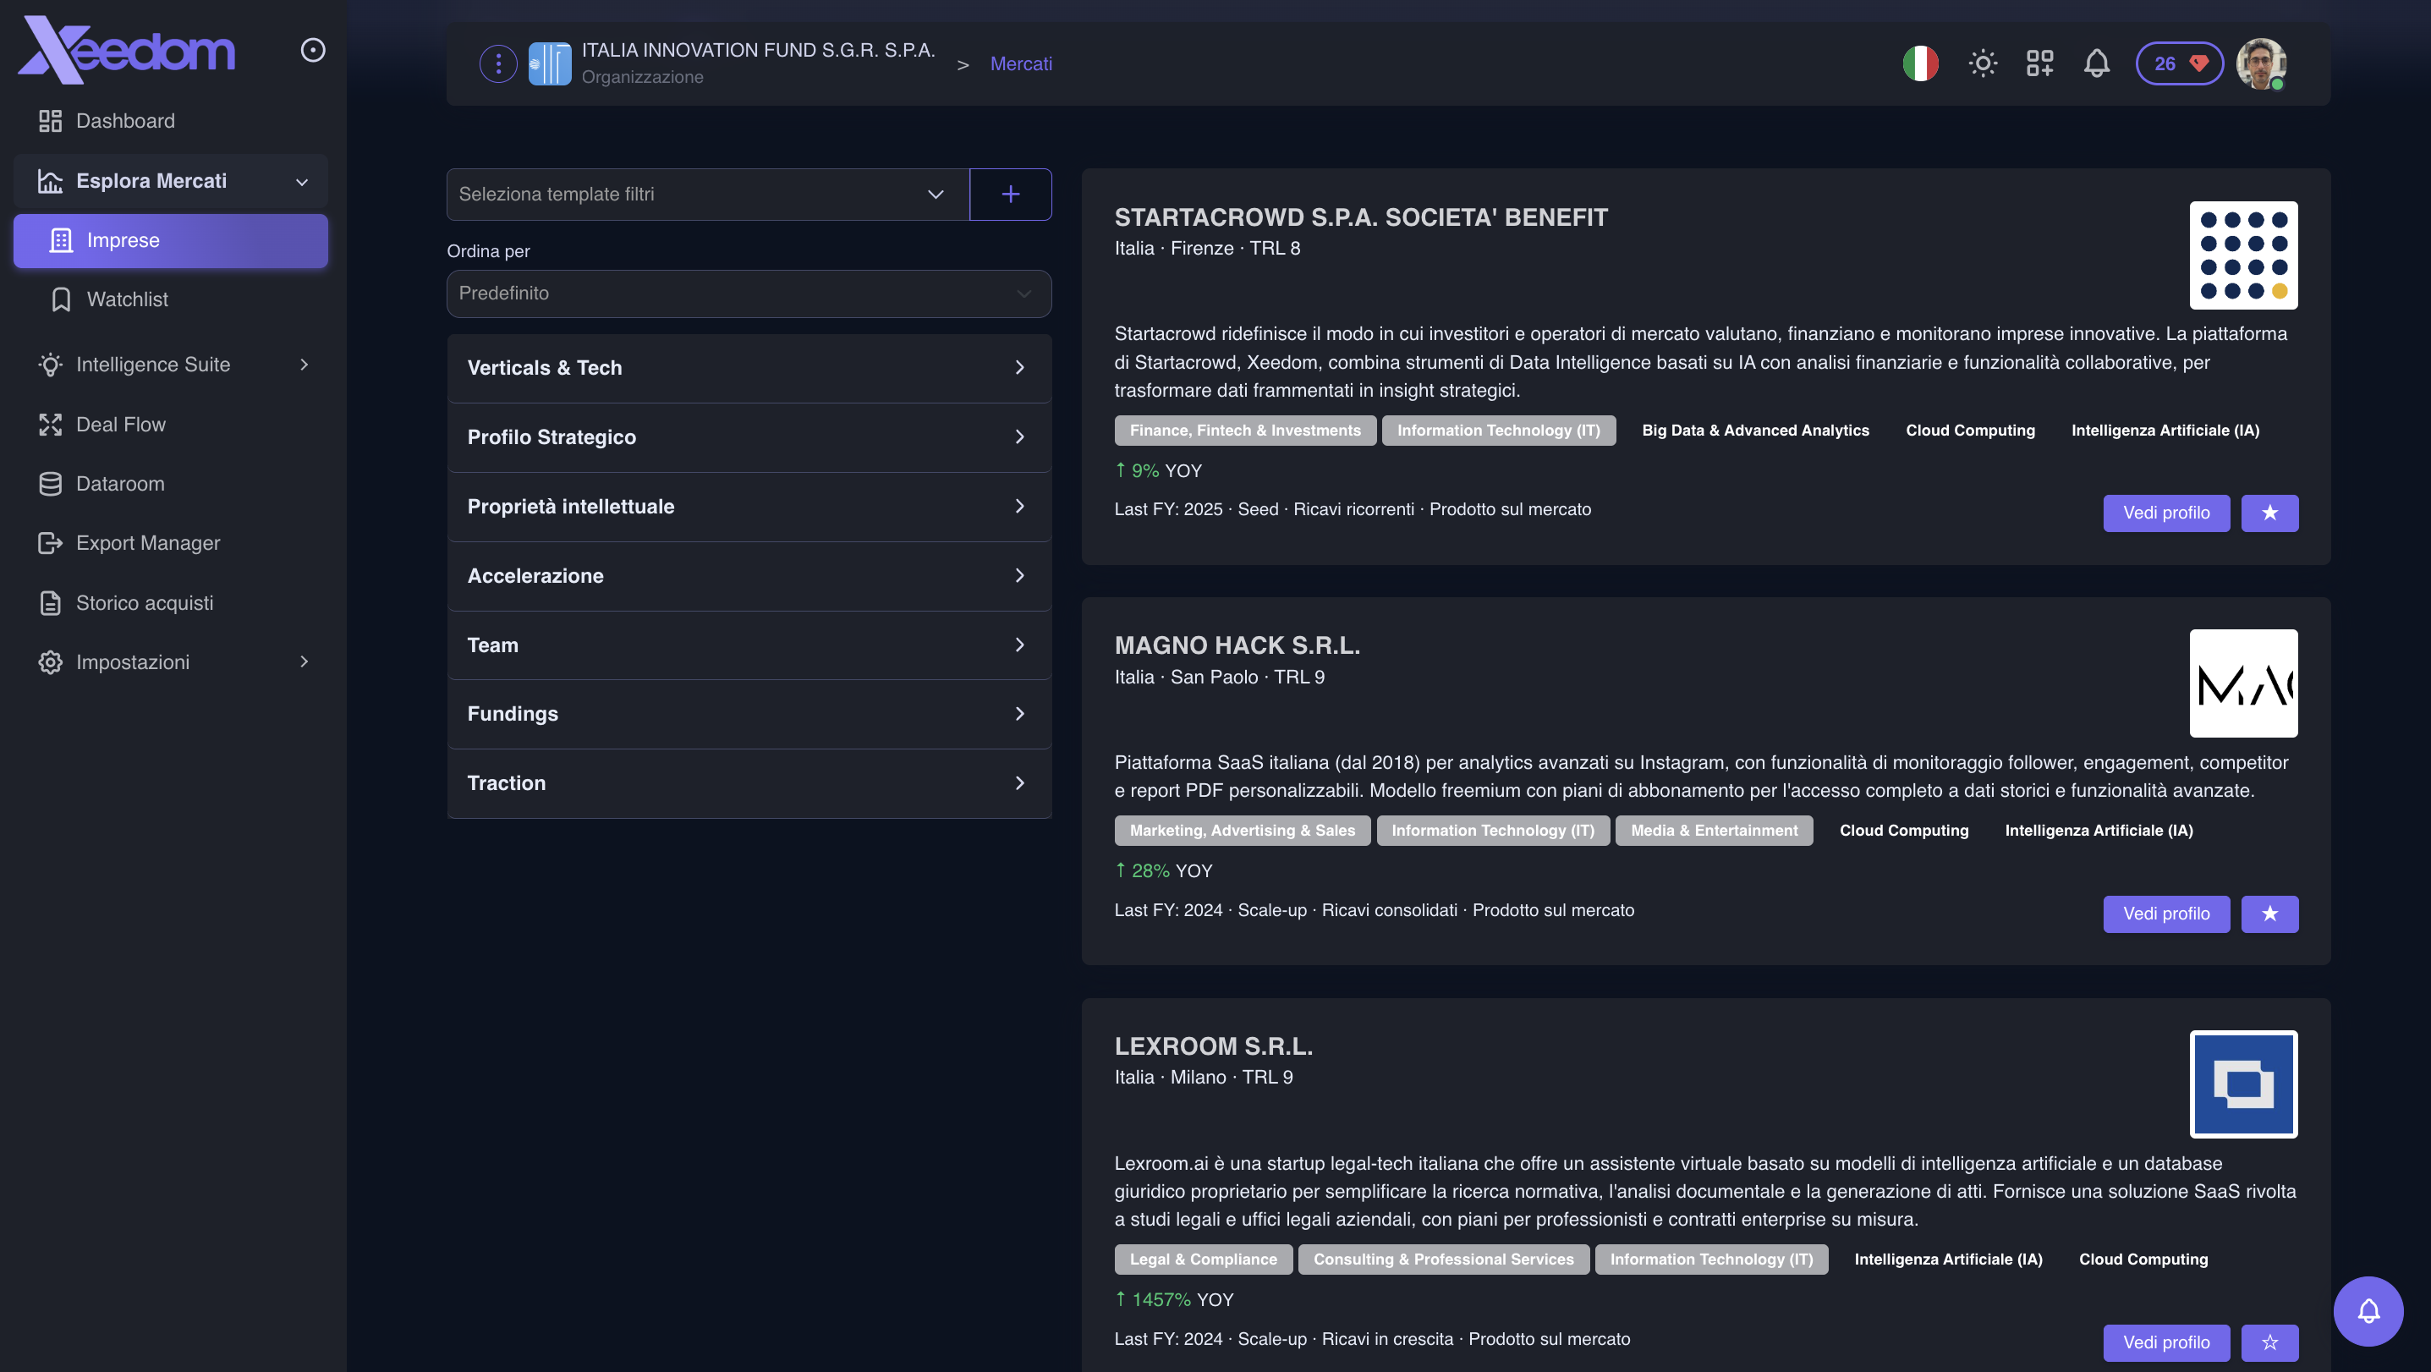Toggle Startacrowd watchlist star

click(x=2269, y=513)
